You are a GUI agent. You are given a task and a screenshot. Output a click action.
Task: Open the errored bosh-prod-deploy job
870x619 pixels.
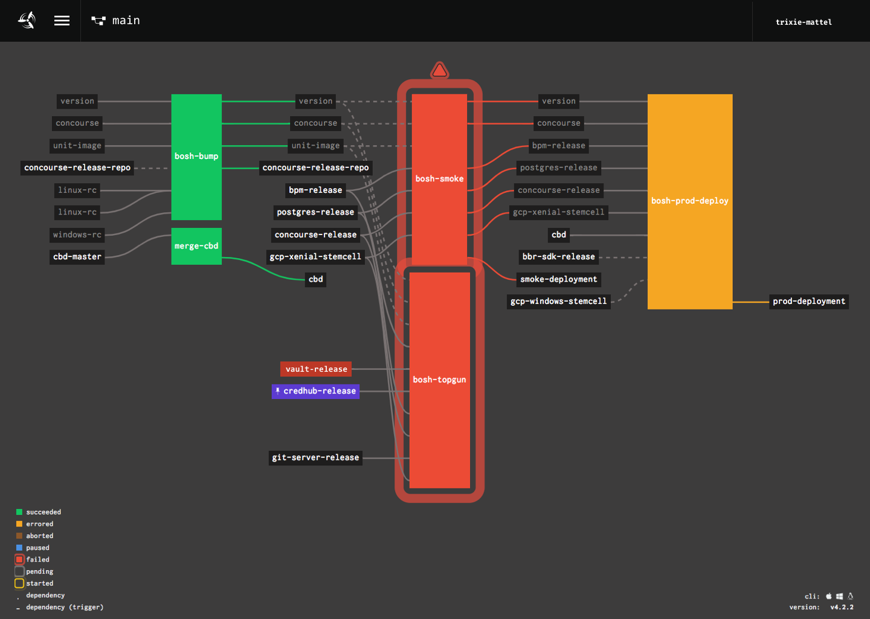(689, 201)
